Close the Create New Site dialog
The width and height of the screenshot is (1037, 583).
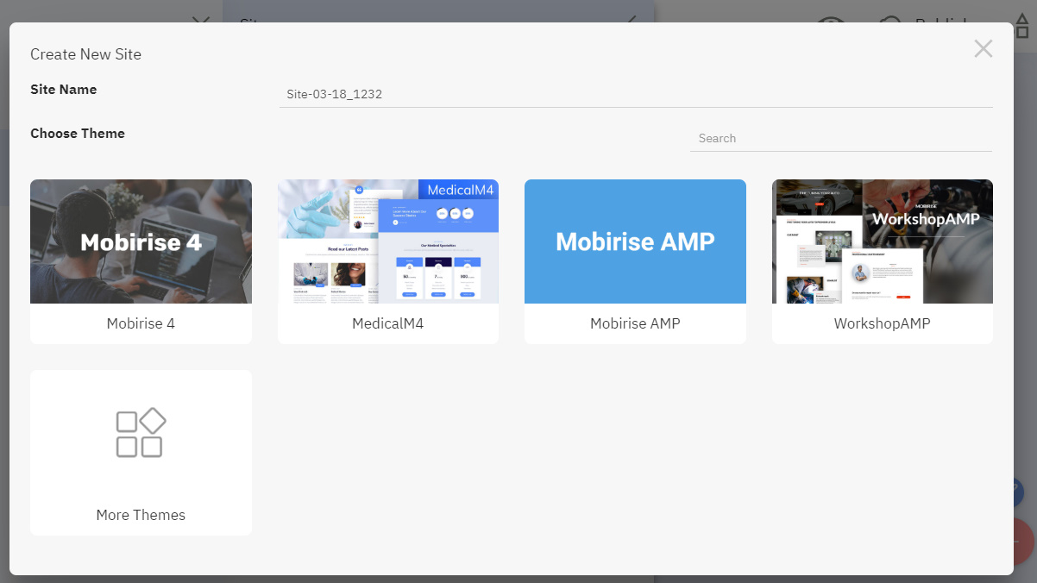[983, 49]
